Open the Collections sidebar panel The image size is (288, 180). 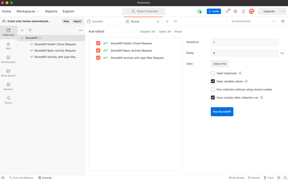coord(8,32)
